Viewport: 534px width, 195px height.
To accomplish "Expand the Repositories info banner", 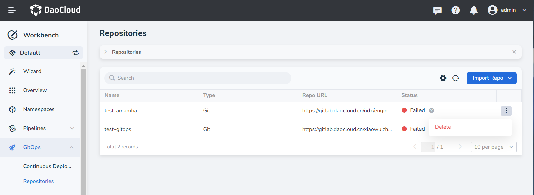I will click(x=106, y=52).
